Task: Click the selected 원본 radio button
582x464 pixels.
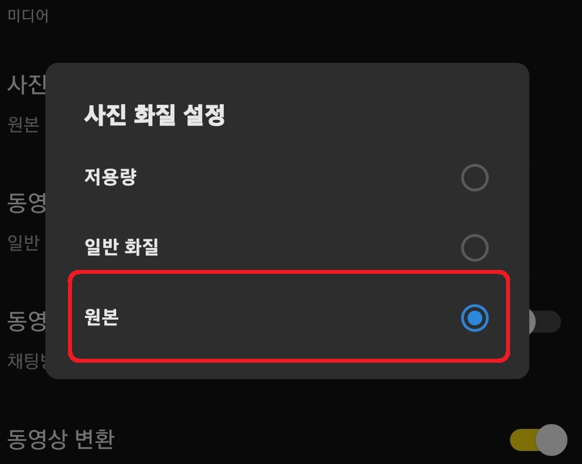Action: pos(474,319)
